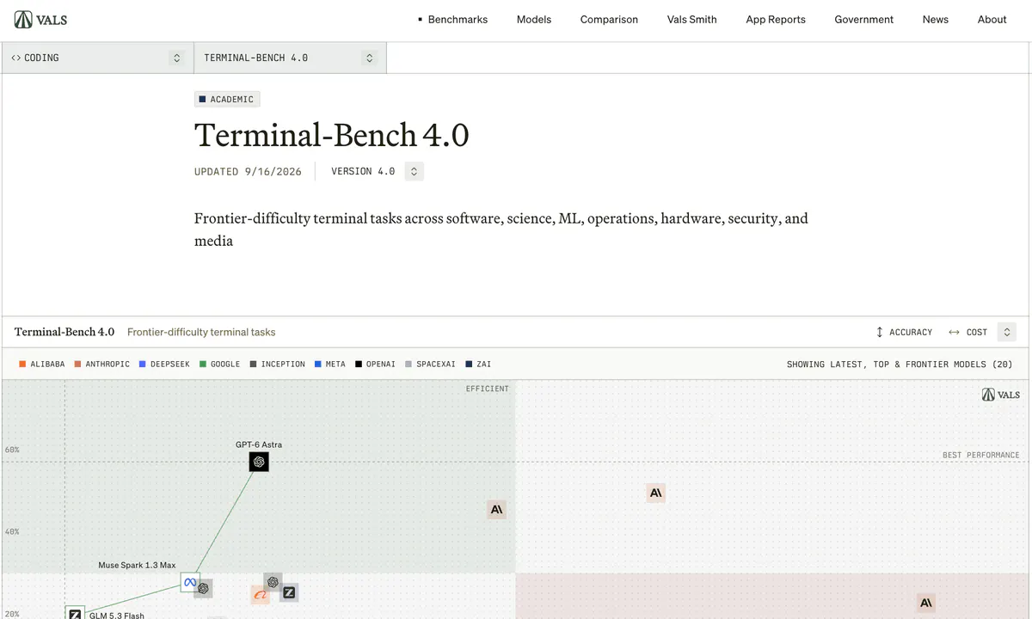Toggle the OpenAI legend filter

[x=376, y=365]
